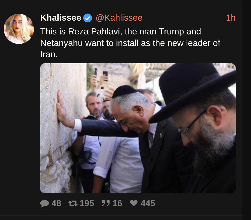Click the reply speech bubble icon
The width and height of the screenshot is (251, 220).
point(45,203)
